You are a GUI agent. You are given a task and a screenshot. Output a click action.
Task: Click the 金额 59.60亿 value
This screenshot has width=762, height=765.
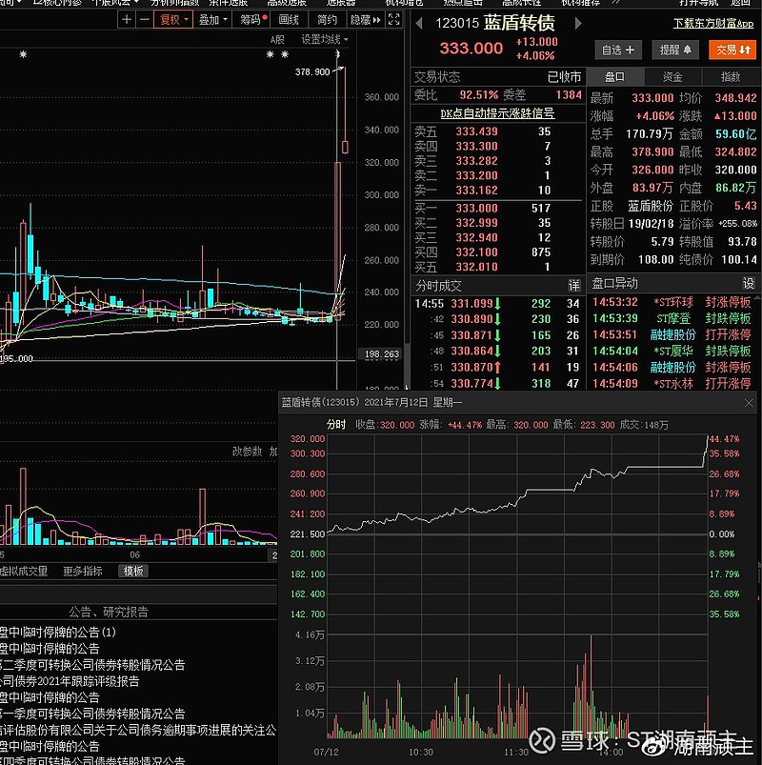click(735, 133)
